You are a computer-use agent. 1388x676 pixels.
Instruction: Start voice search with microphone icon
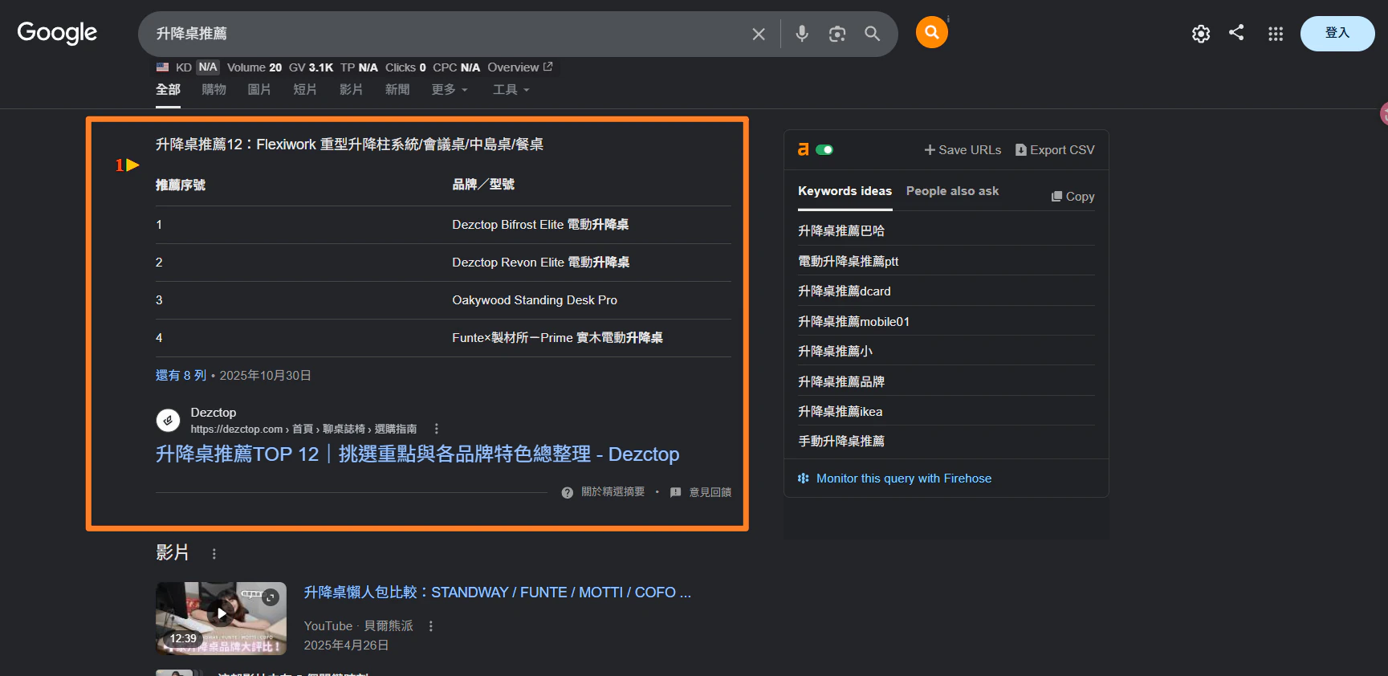(x=802, y=34)
